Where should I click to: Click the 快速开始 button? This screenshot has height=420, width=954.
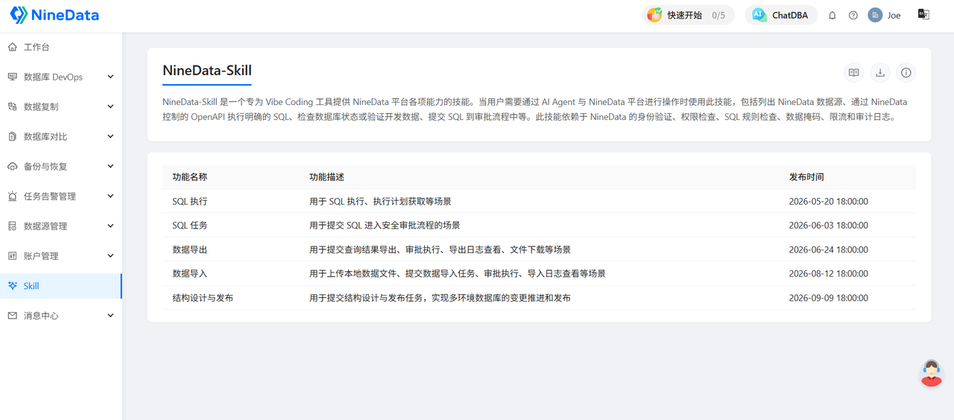tap(689, 15)
